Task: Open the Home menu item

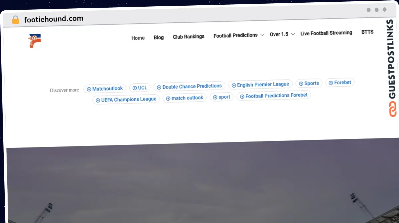Action: point(138,38)
